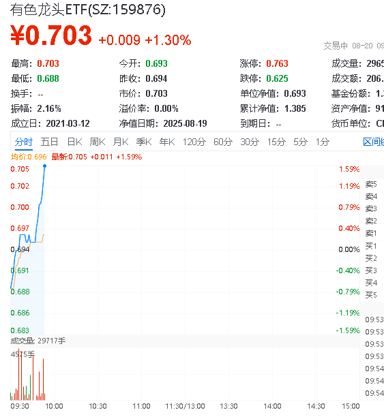The width and height of the screenshot is (384, 419).
Task: Open the 日K daily candlestick tab
Action: [x=74, y=142]
